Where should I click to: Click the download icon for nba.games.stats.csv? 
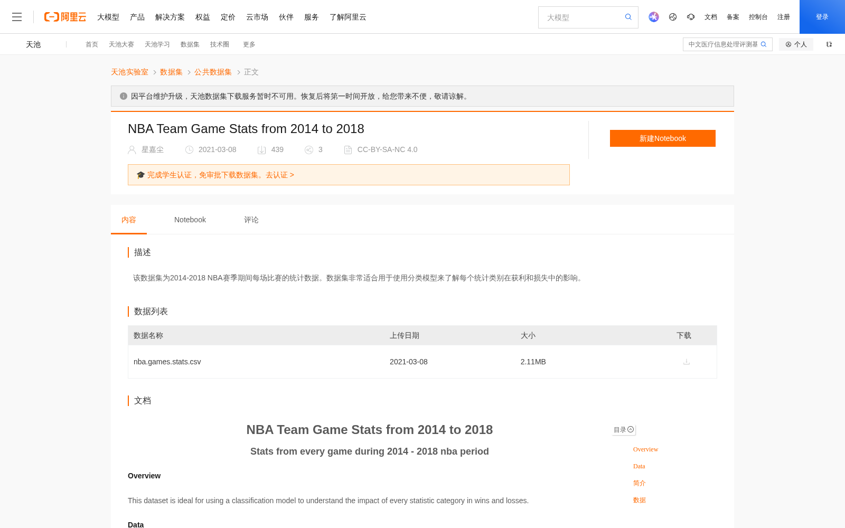(x=687, y=362)
